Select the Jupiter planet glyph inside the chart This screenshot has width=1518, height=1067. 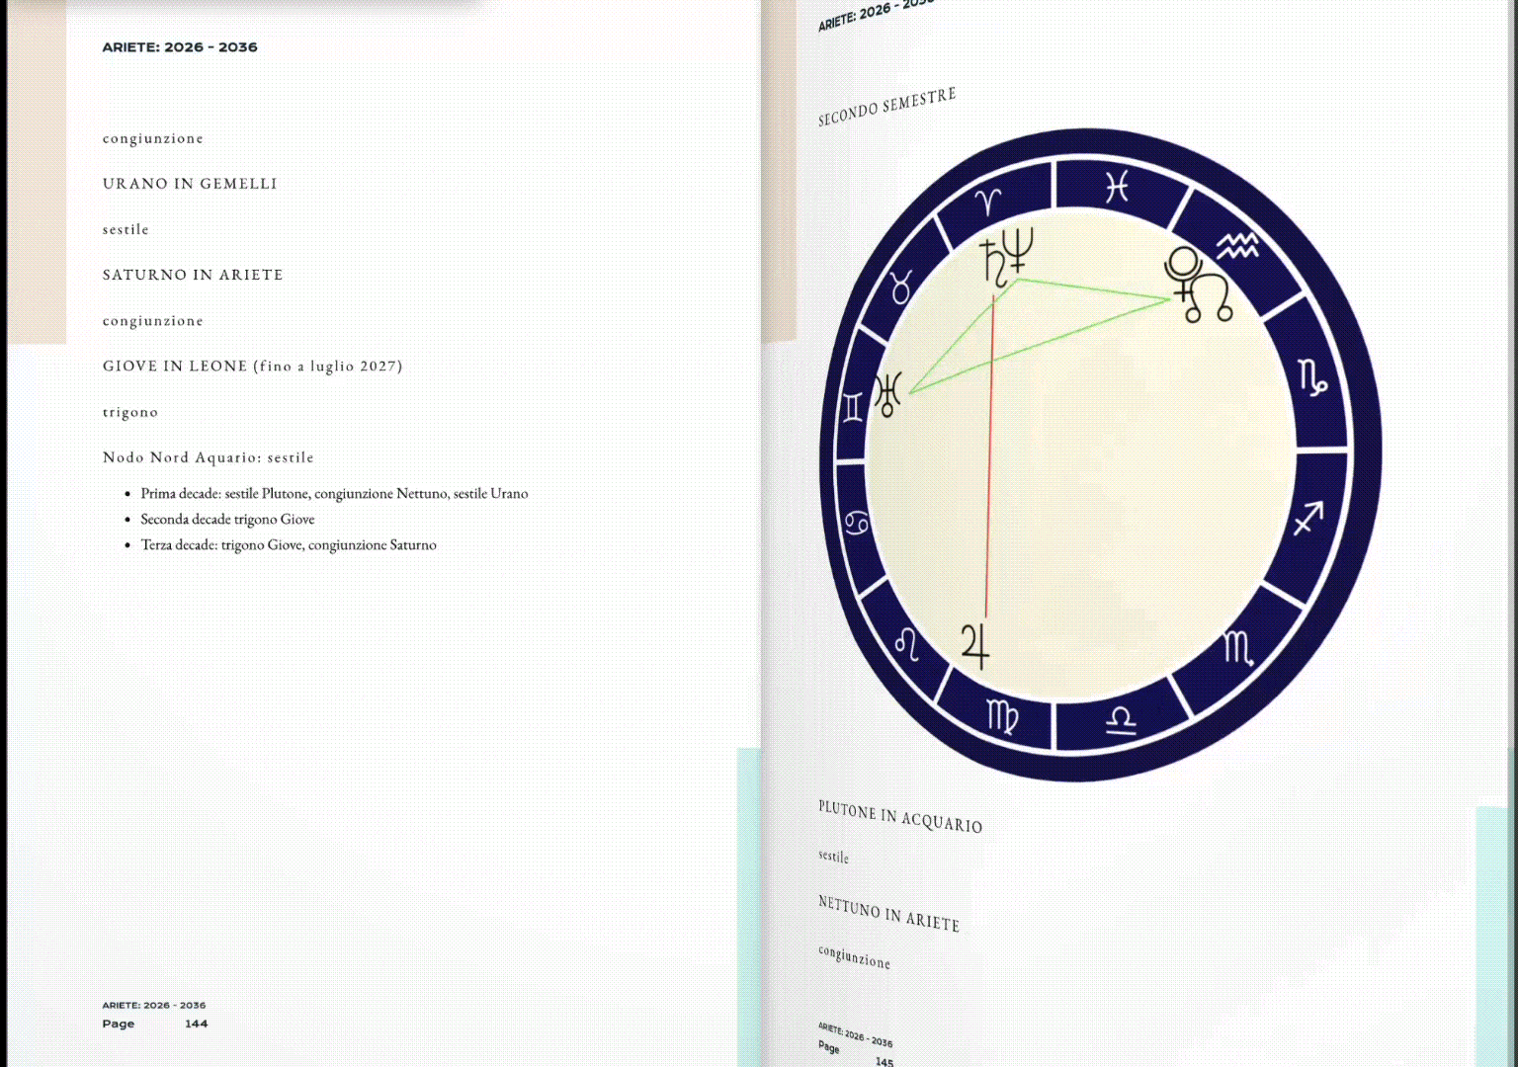tap(975, 645)
